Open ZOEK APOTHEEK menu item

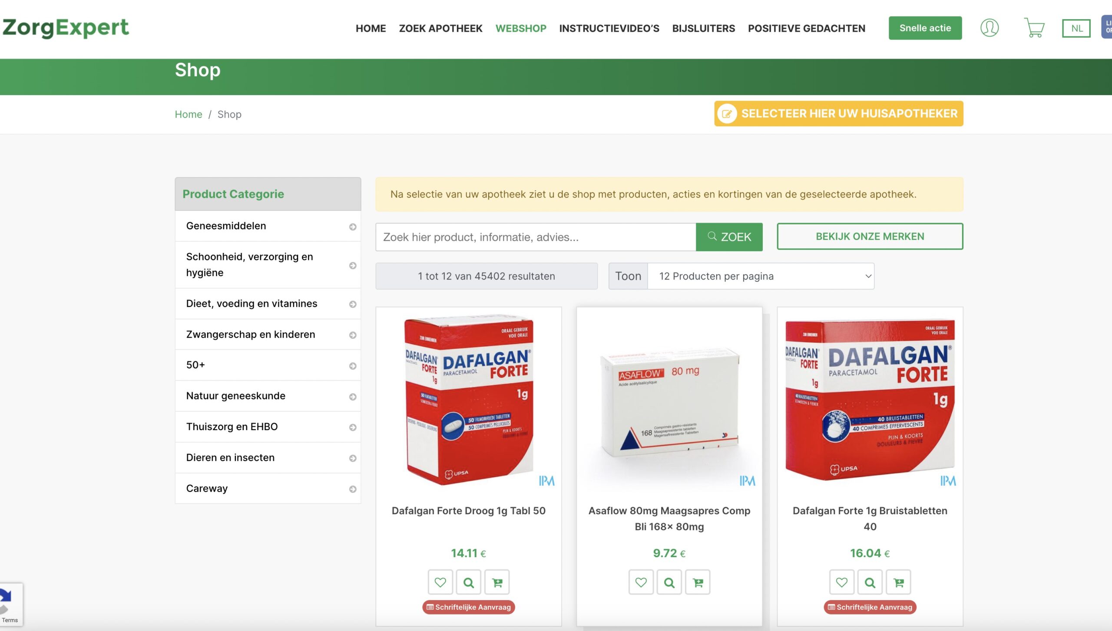coord(440,28)
